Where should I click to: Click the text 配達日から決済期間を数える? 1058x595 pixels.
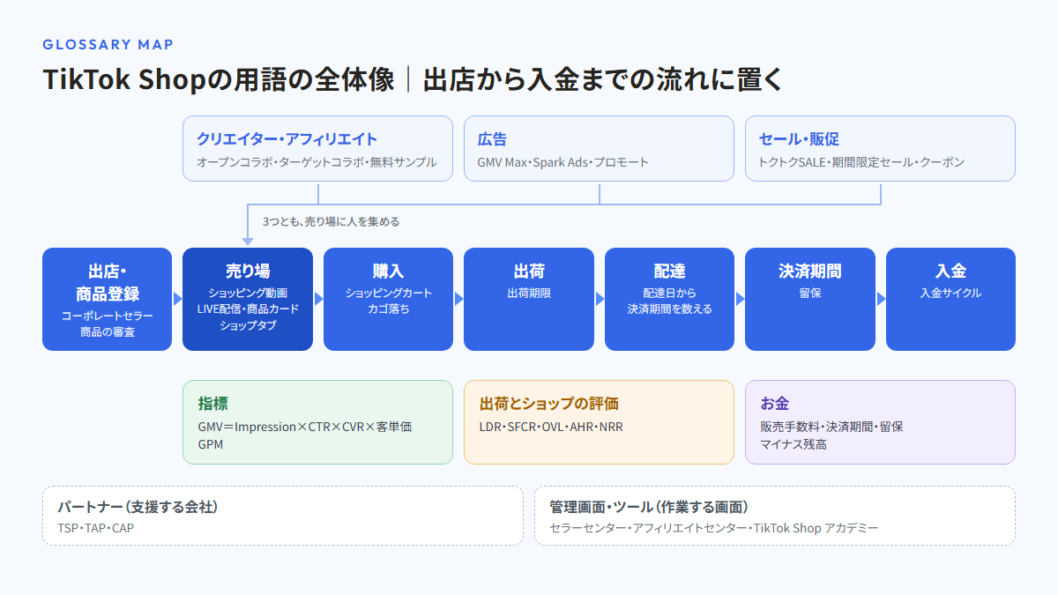pyautogui.click(x=669, y=301)
